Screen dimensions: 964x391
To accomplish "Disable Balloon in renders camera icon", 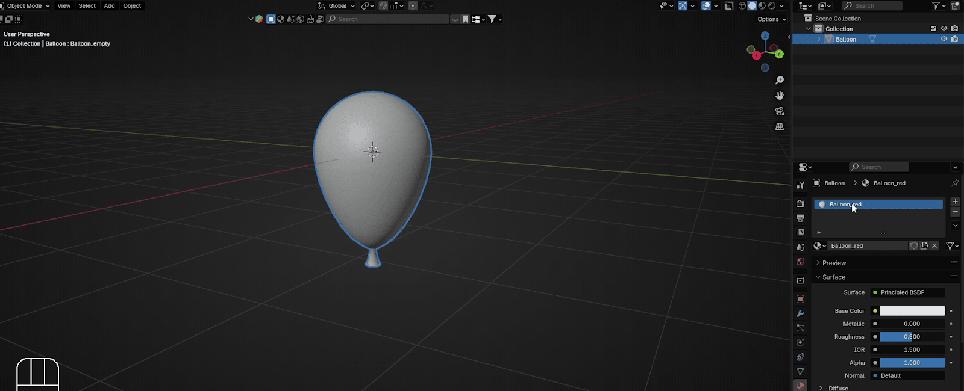I will (954, 39).
